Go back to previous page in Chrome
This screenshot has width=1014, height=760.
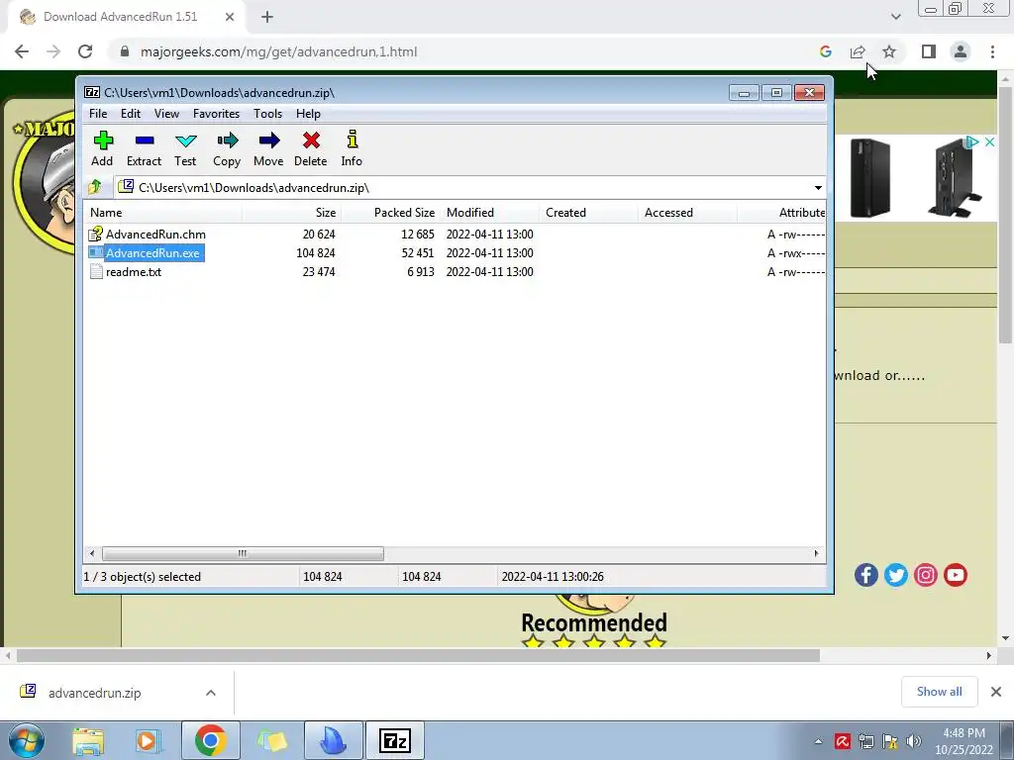pyautogui.click(x=22, y=51)
